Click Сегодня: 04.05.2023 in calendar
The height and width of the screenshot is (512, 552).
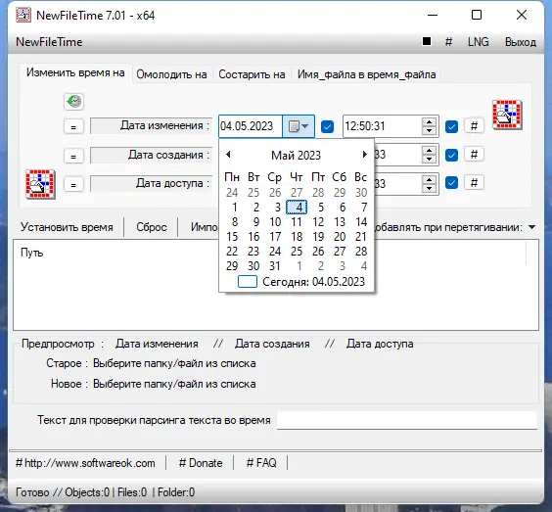[313, 282]
